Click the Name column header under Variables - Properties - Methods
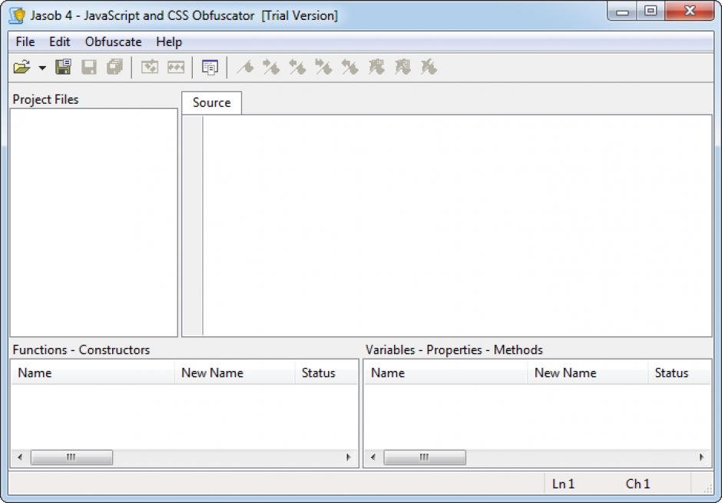This screenshot has height=503, width=722. click(445, 372)
